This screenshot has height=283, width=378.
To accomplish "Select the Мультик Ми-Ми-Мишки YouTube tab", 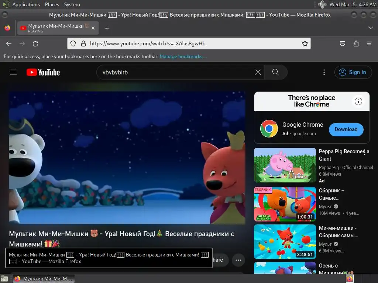I will point(58,28).
